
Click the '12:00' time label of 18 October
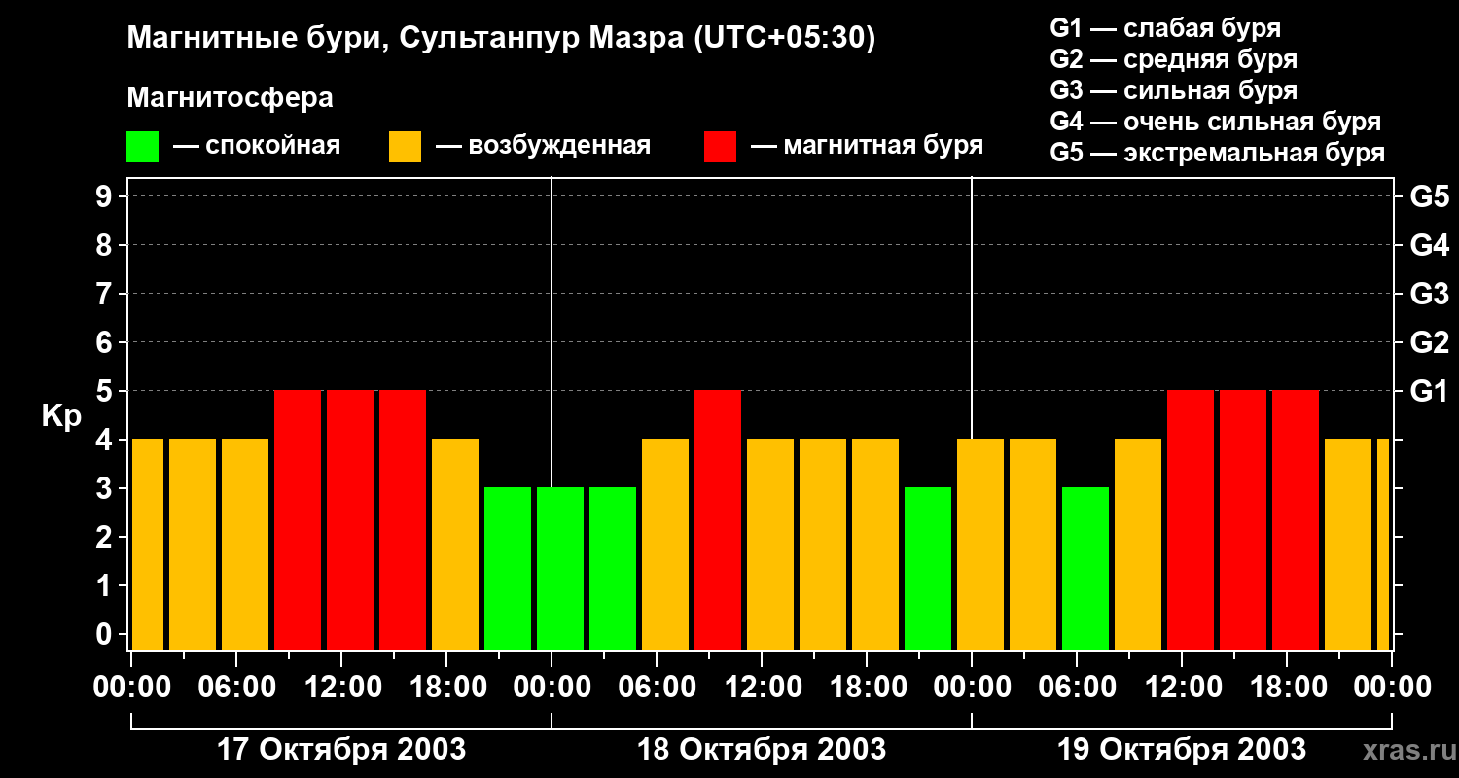click(x=762, y=688)
